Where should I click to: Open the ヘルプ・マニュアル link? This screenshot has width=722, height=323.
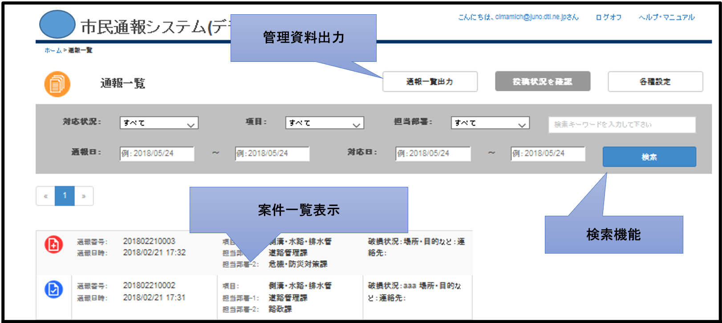(666, 17)
